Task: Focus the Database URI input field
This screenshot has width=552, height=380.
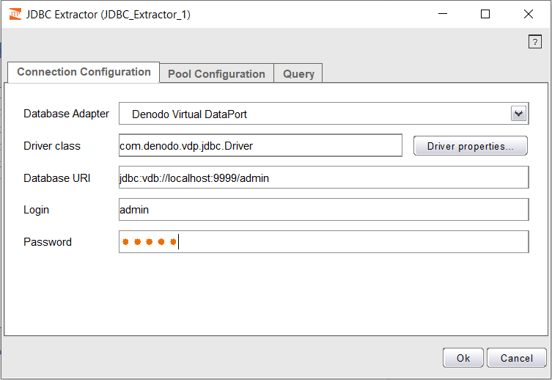Action: [323, 178]
